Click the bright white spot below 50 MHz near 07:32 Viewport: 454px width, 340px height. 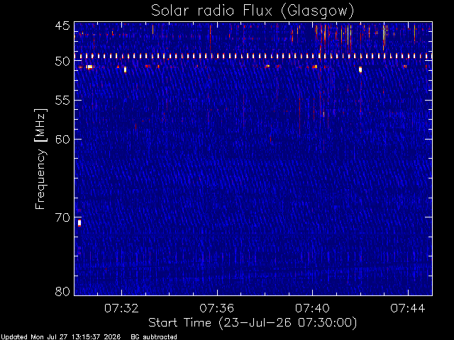125,69
